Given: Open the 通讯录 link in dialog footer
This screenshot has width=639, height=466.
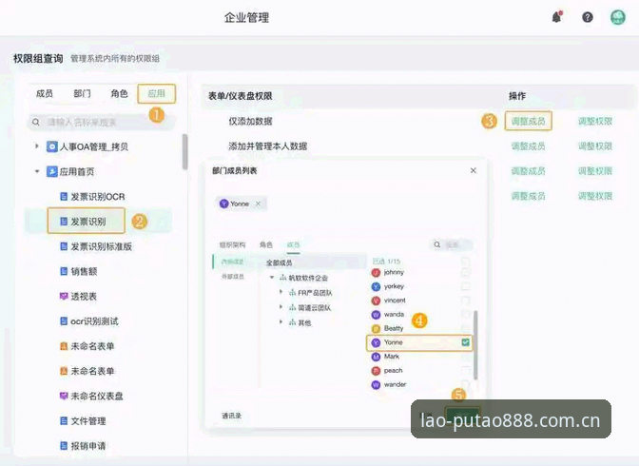Looking at the screenshot, I should [x=231, y=416].
